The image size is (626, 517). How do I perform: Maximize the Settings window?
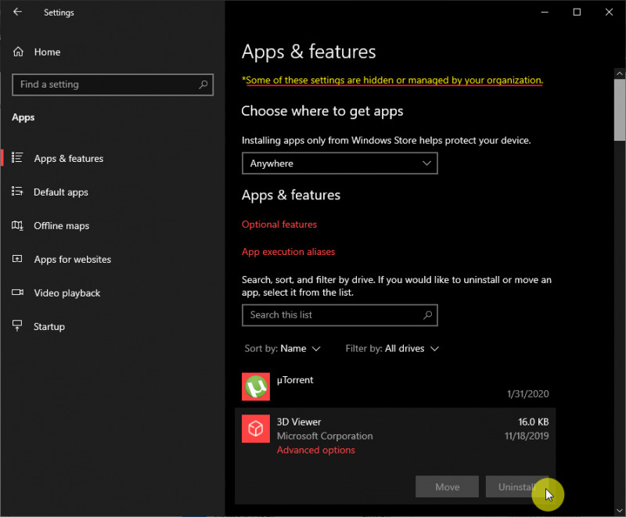(577, 12)
